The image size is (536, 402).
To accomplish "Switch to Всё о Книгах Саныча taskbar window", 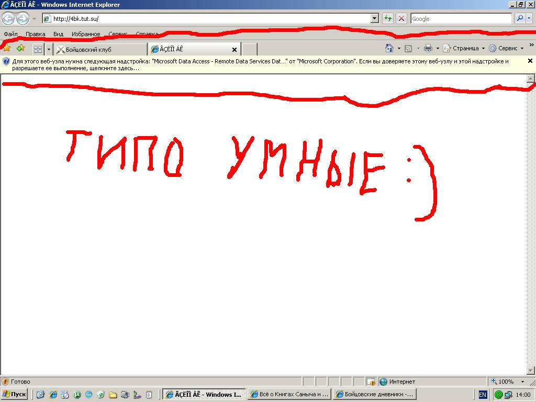I will pos(289,394).
